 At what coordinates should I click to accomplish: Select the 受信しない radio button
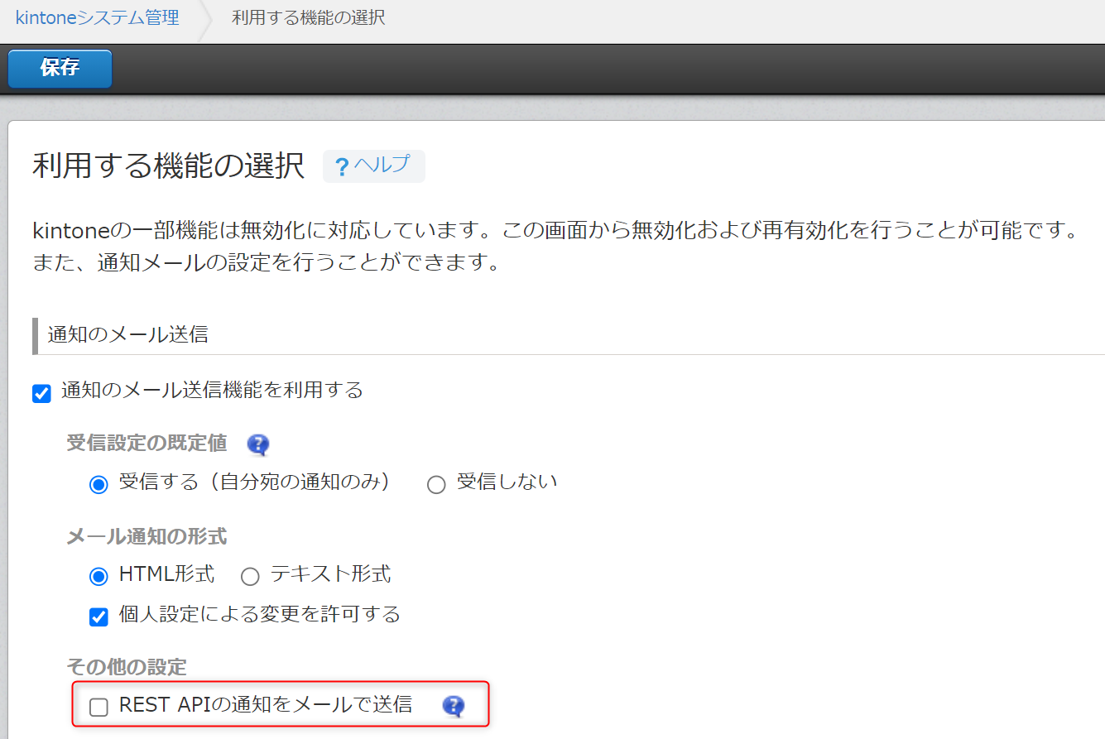[x=436, y=484]
